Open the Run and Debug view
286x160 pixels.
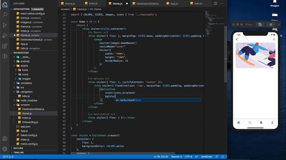[x=5, y=36]
